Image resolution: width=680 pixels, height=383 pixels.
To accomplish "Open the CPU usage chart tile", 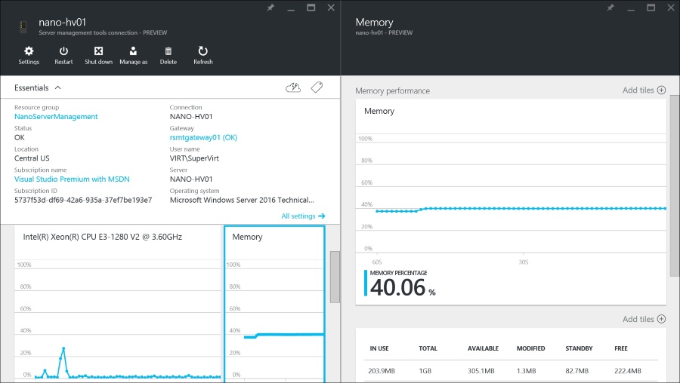I will point(118,304).
